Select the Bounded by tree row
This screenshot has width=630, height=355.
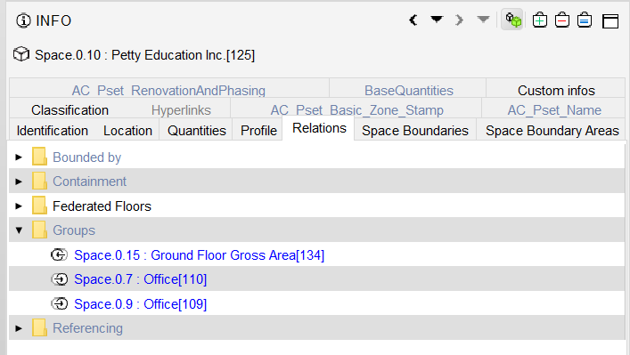316,157
